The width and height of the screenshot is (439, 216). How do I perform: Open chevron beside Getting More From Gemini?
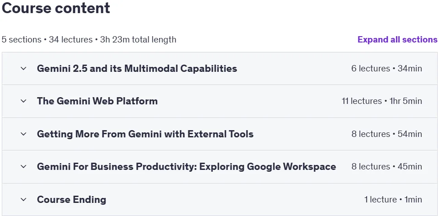click(x=24, y=134)
